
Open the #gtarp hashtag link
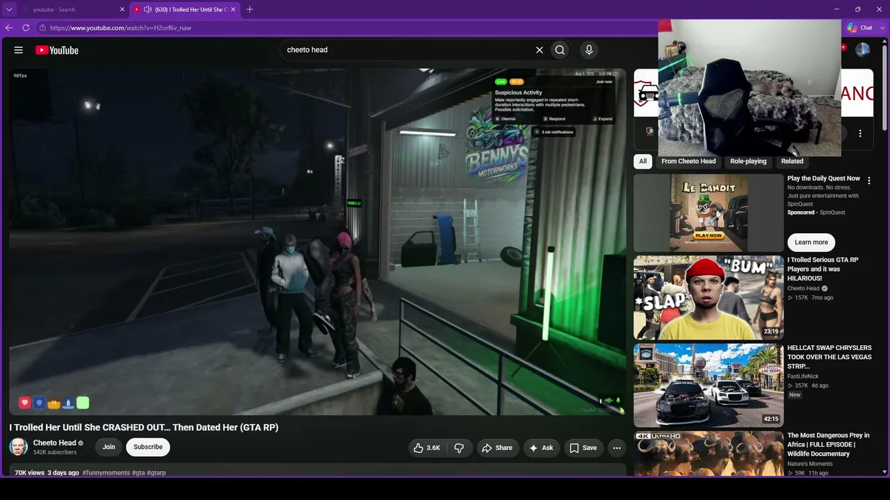coord(156,473)
